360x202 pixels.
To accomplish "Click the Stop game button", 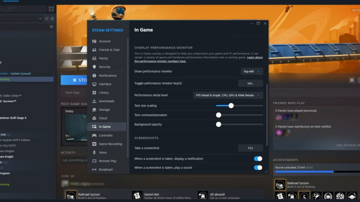I will tap(74, 80).
